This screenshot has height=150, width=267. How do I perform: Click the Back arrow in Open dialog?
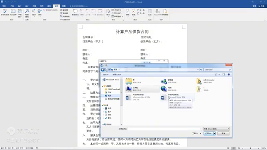pos(103,70)
